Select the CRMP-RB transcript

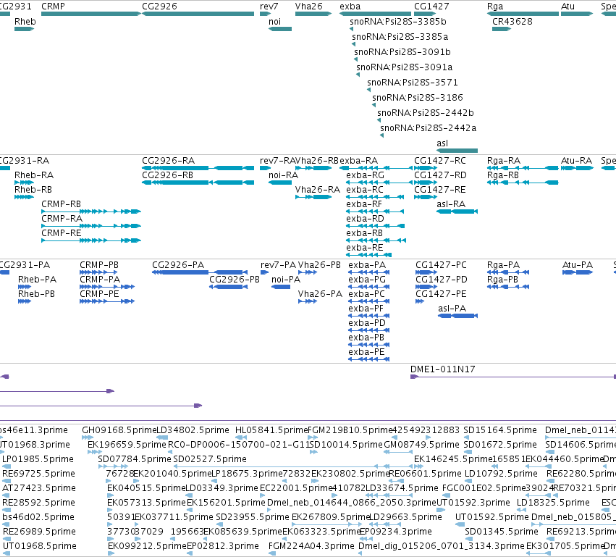point(91,212)
